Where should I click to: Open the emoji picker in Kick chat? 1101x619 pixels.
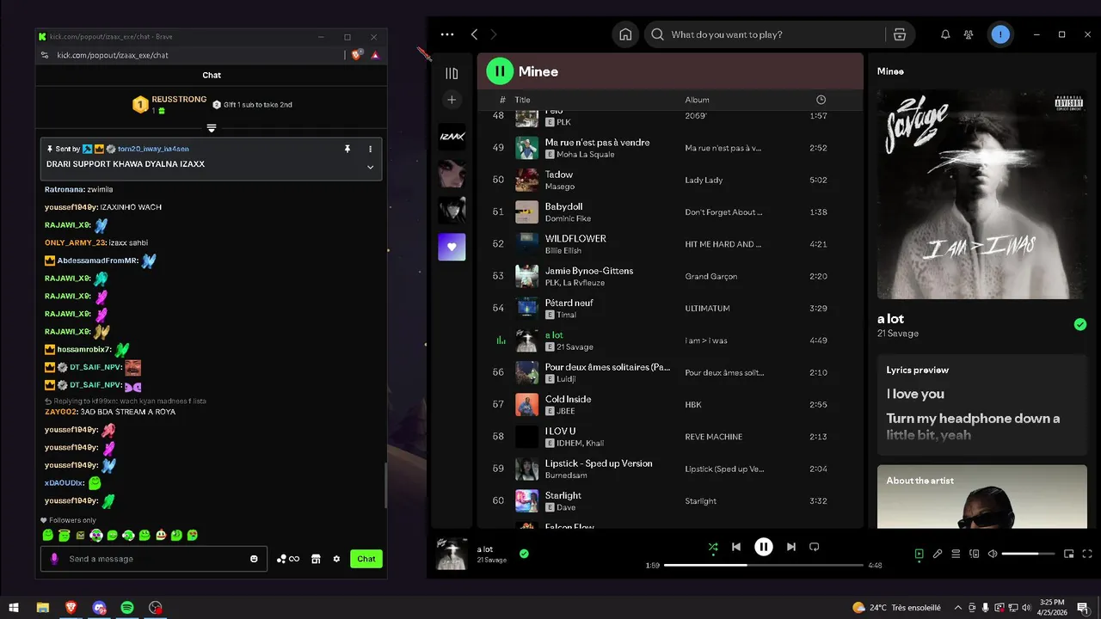[x=254, y=559]
